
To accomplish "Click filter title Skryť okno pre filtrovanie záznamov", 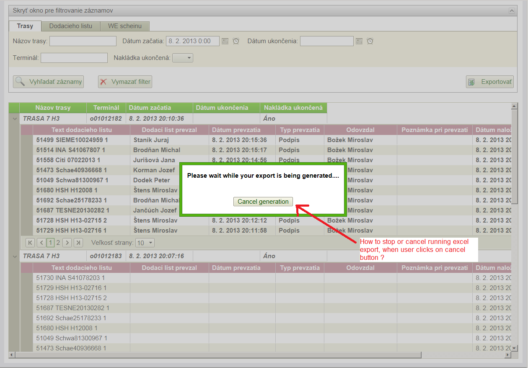I will click(x=63, y=10).
